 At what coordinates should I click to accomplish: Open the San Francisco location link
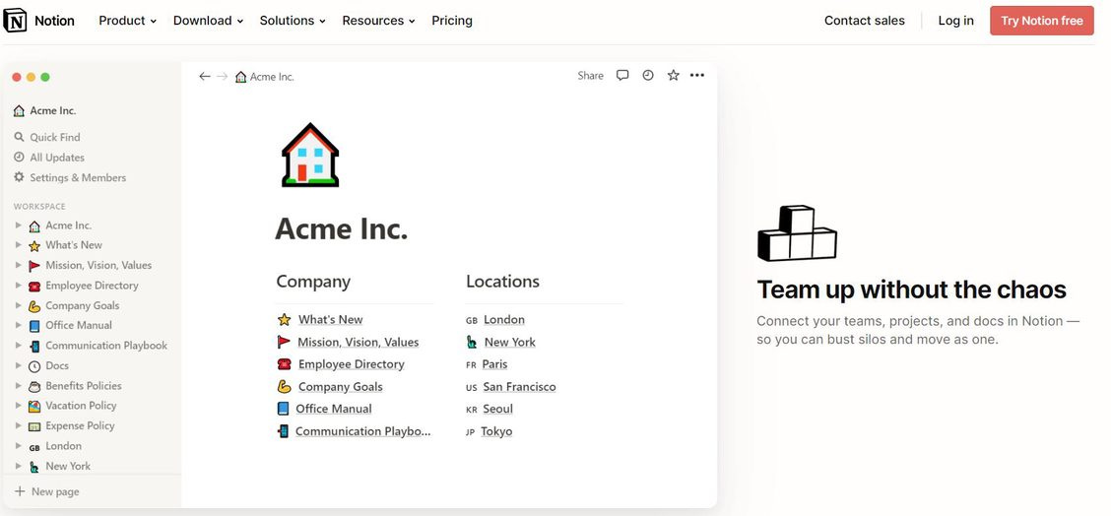tap(519, 387)
